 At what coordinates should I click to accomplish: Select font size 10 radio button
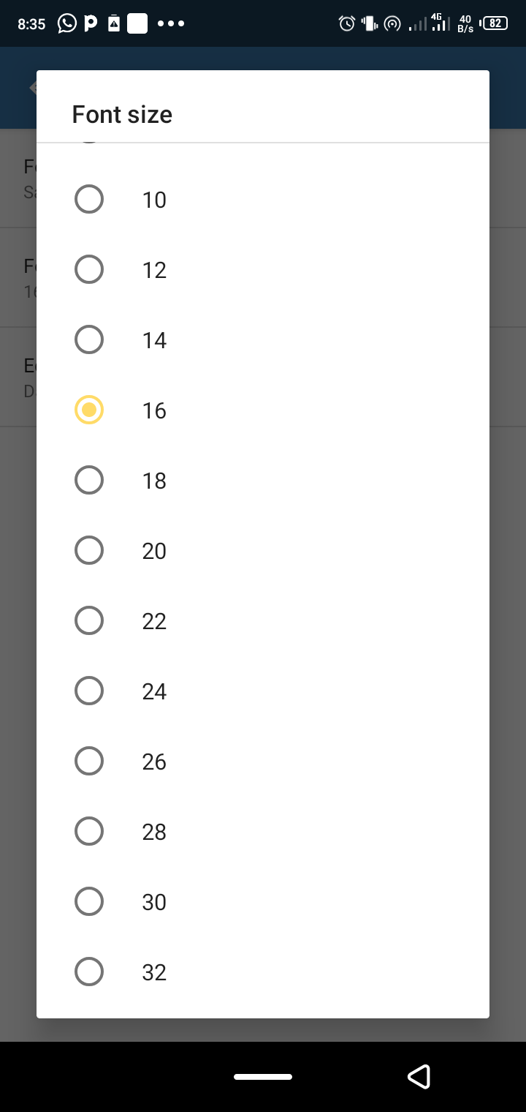89,199
